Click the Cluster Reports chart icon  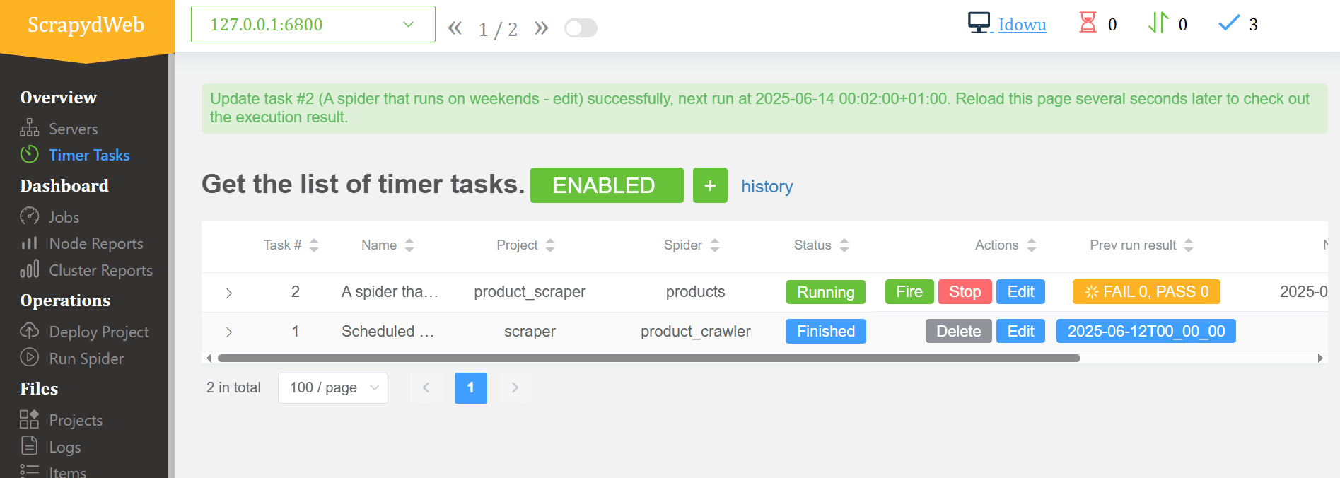(x=30, y=269)
